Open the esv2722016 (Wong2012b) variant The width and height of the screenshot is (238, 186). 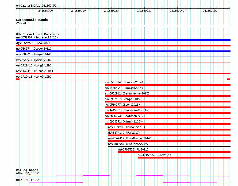34,77
